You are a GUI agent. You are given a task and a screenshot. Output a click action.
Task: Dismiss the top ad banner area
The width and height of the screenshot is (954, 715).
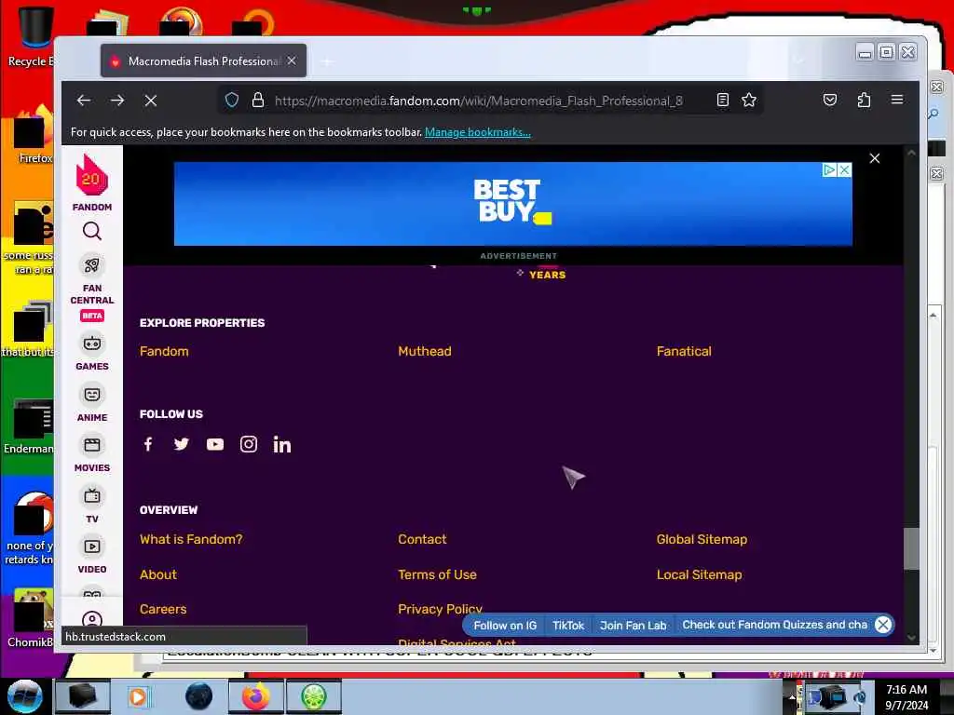[875, 158]
